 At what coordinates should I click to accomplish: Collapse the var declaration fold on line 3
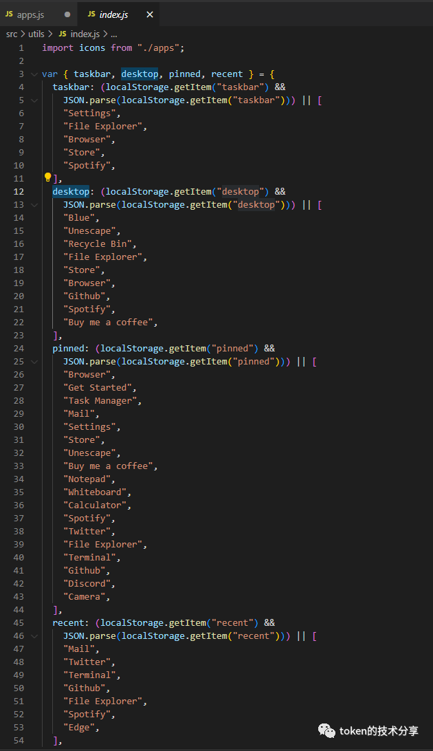[x=34, y=74]
